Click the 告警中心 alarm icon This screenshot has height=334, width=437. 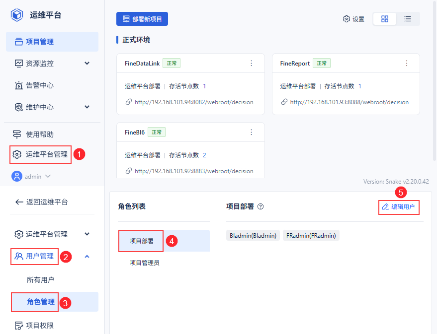(19, 85)
